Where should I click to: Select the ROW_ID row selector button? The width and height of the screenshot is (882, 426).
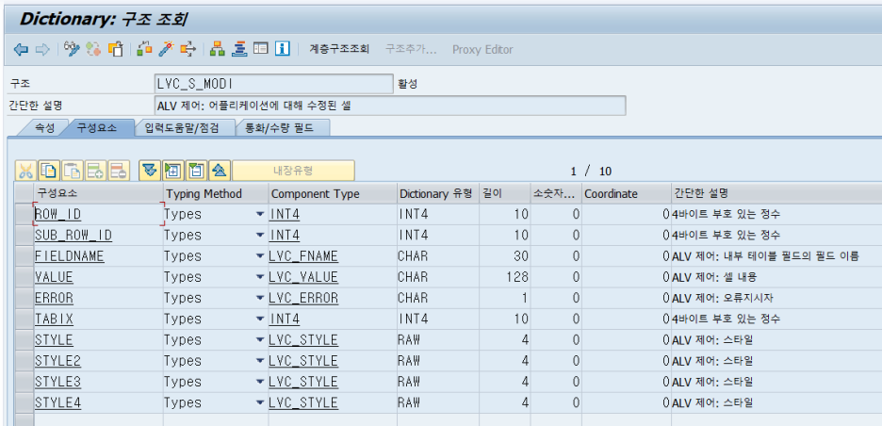24,214
